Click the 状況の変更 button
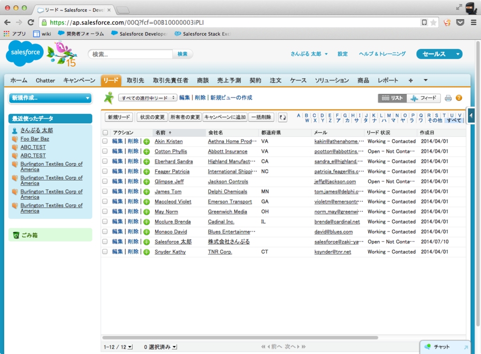This screenshot has height=354, width=481. click(153, 117)
